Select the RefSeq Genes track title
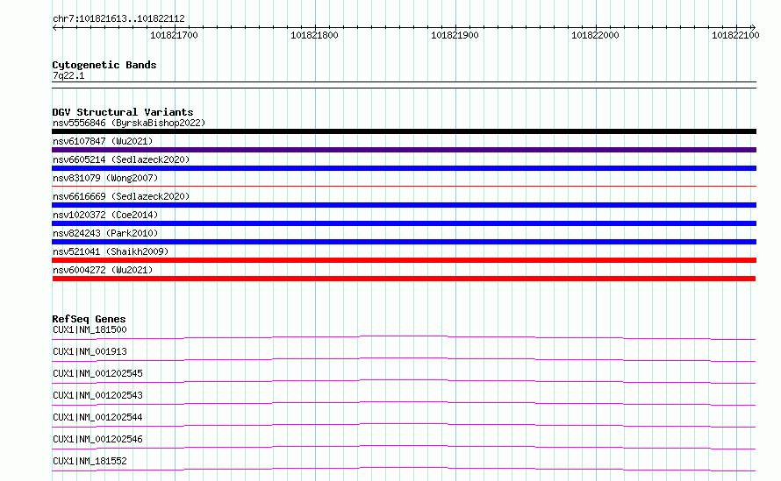781x481 pixels. pos(89,319)
